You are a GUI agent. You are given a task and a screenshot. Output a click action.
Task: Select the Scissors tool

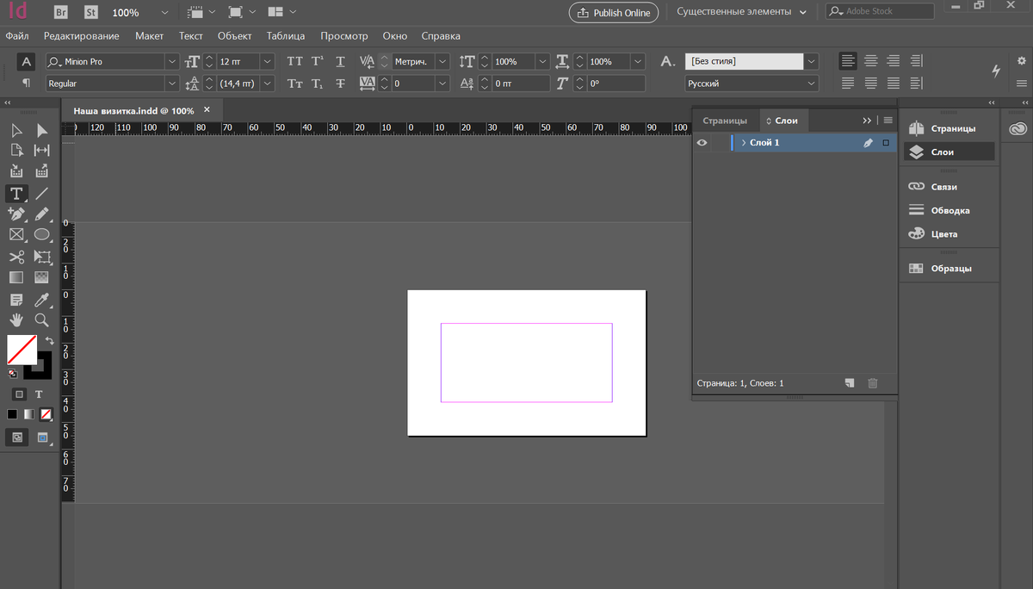[15, 257]
